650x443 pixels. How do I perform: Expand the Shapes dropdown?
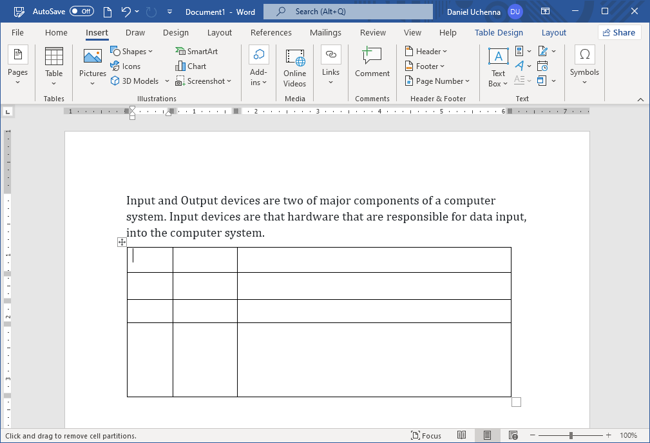point(132,52)
